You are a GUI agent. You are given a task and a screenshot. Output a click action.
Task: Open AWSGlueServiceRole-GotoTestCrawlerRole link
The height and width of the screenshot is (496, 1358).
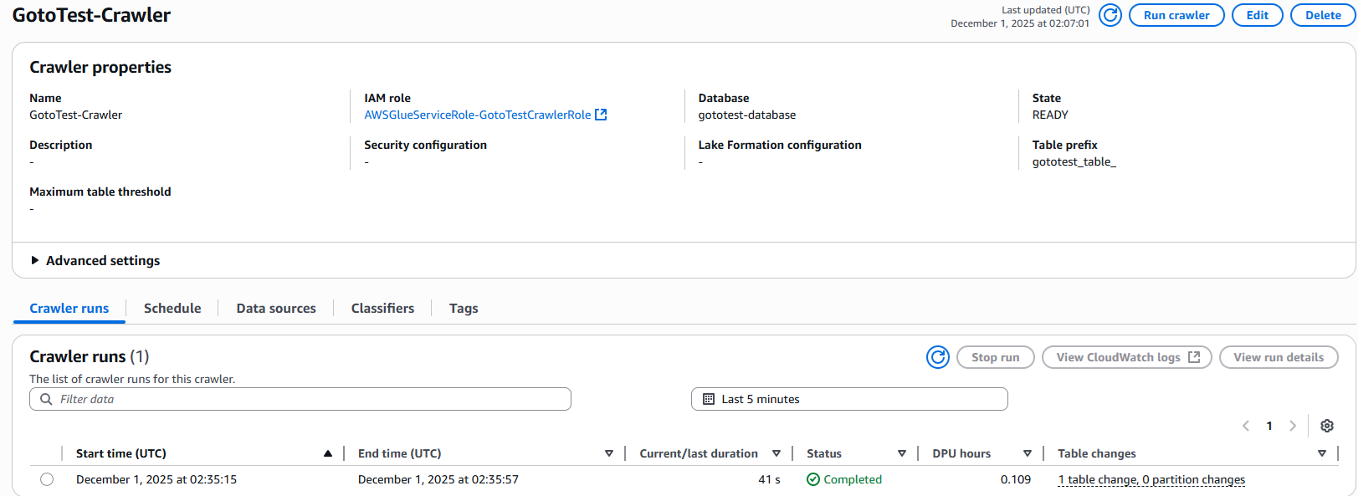pyautogui.click(x=477, y=115)
